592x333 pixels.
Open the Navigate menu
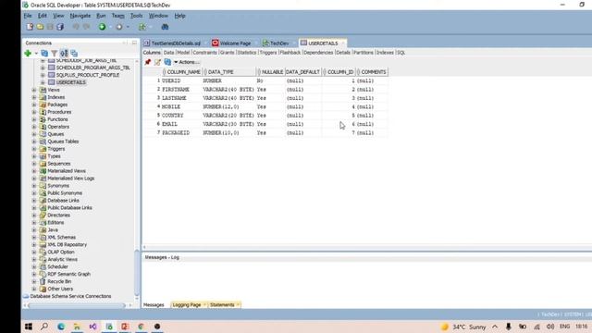(x=80, y=16)
